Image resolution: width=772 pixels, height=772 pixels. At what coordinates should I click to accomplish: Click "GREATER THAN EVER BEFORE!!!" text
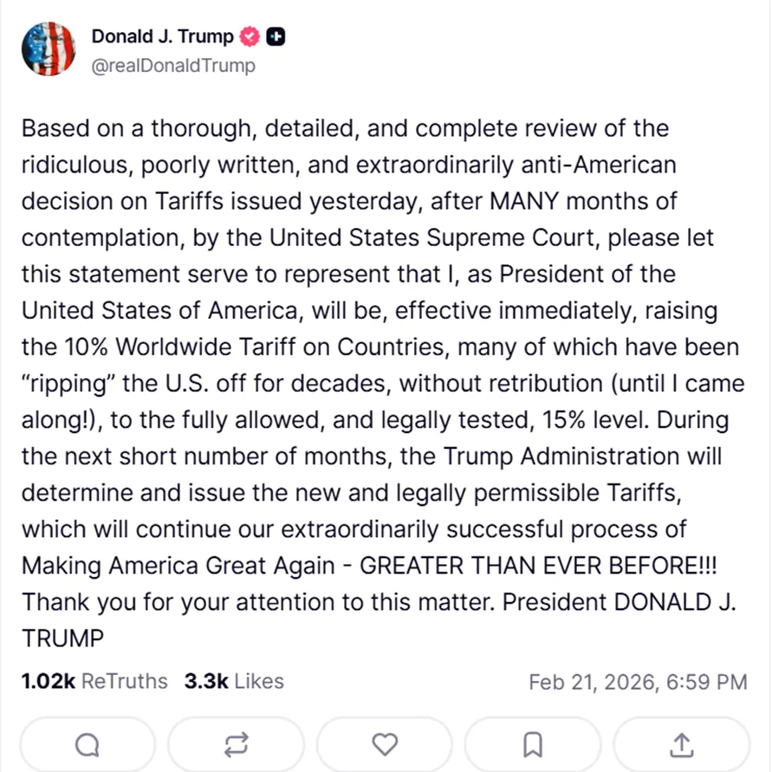(x=539, y=566)
